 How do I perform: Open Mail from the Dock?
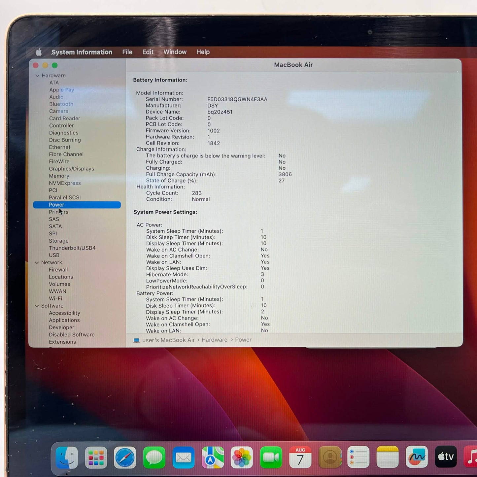pos(184,458)
